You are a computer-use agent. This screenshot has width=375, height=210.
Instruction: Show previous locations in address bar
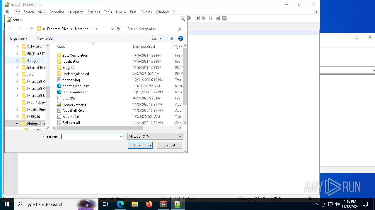pyautogui.click(x=112, y=29)
